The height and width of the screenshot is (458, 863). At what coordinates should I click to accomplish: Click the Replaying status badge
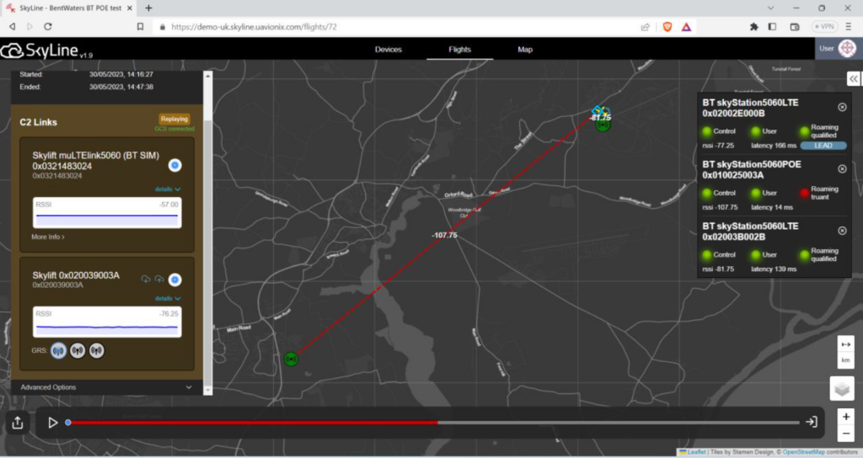174,119
